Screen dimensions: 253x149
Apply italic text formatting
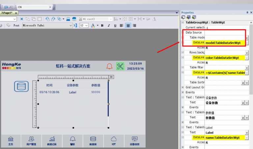(108, 25)
